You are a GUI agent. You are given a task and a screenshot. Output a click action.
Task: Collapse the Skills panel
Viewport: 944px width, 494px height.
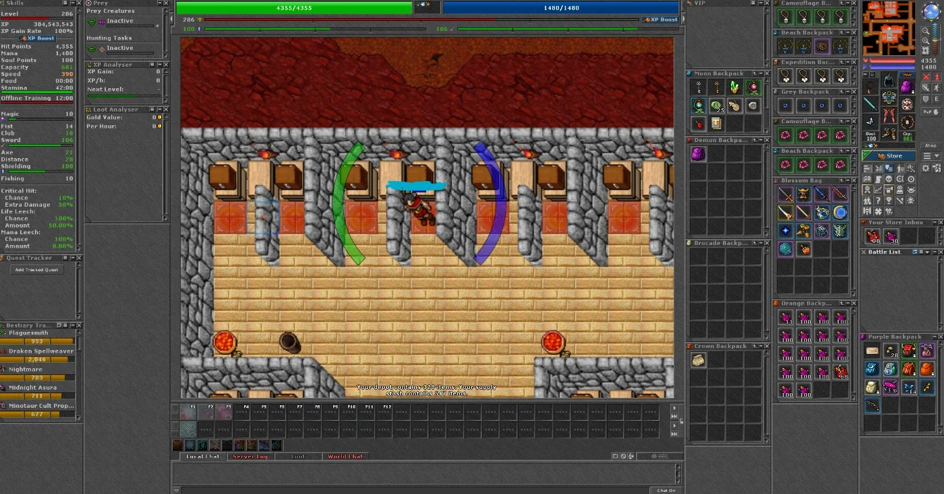pyautogui.click(x=73, y=3)
